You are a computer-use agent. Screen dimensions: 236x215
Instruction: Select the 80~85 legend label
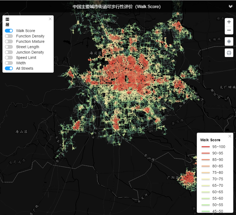pyautogui.click(x=217, y=166)
